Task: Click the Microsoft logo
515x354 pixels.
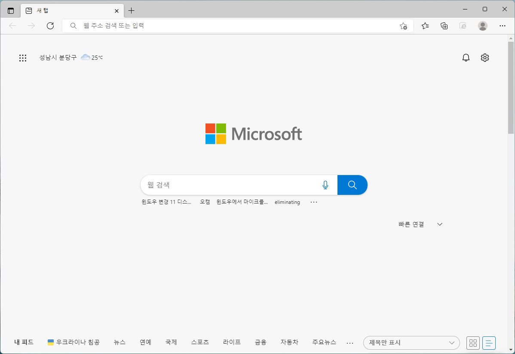Action: (x=254, y=134)
